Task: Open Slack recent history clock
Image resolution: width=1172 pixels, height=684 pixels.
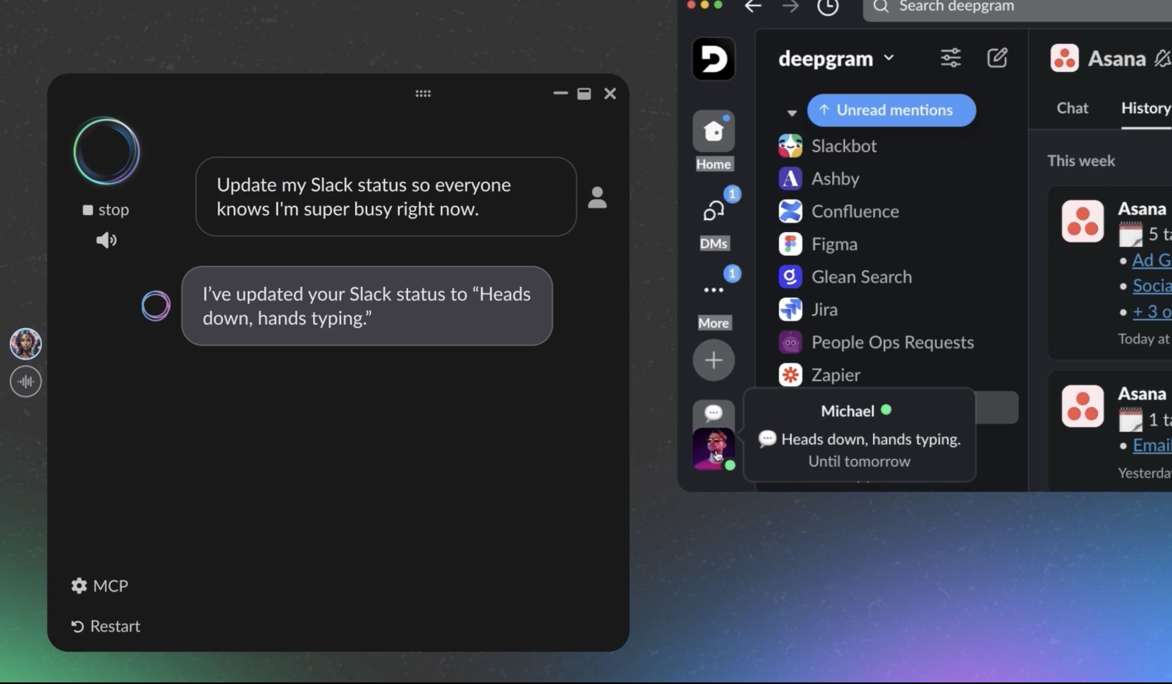Action: click(x=828, y=6)
